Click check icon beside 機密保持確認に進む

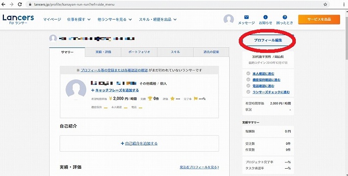248,79
